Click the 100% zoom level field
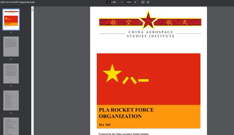Image resolution: width=234 pixels, height=135 pixels. click(x=129, y=2)
